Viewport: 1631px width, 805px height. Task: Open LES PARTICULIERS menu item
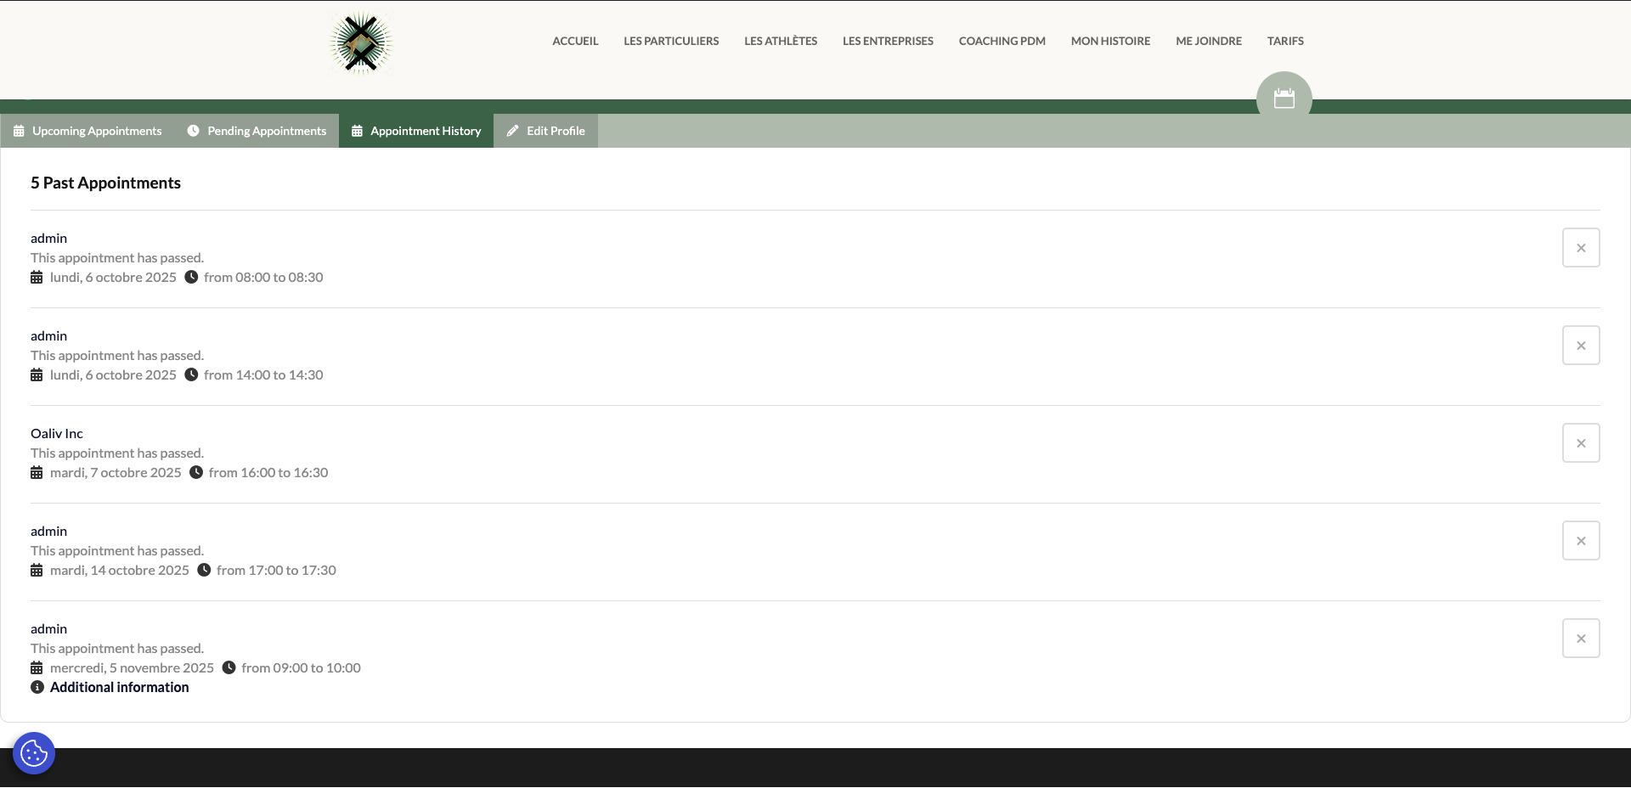(671, 41)
